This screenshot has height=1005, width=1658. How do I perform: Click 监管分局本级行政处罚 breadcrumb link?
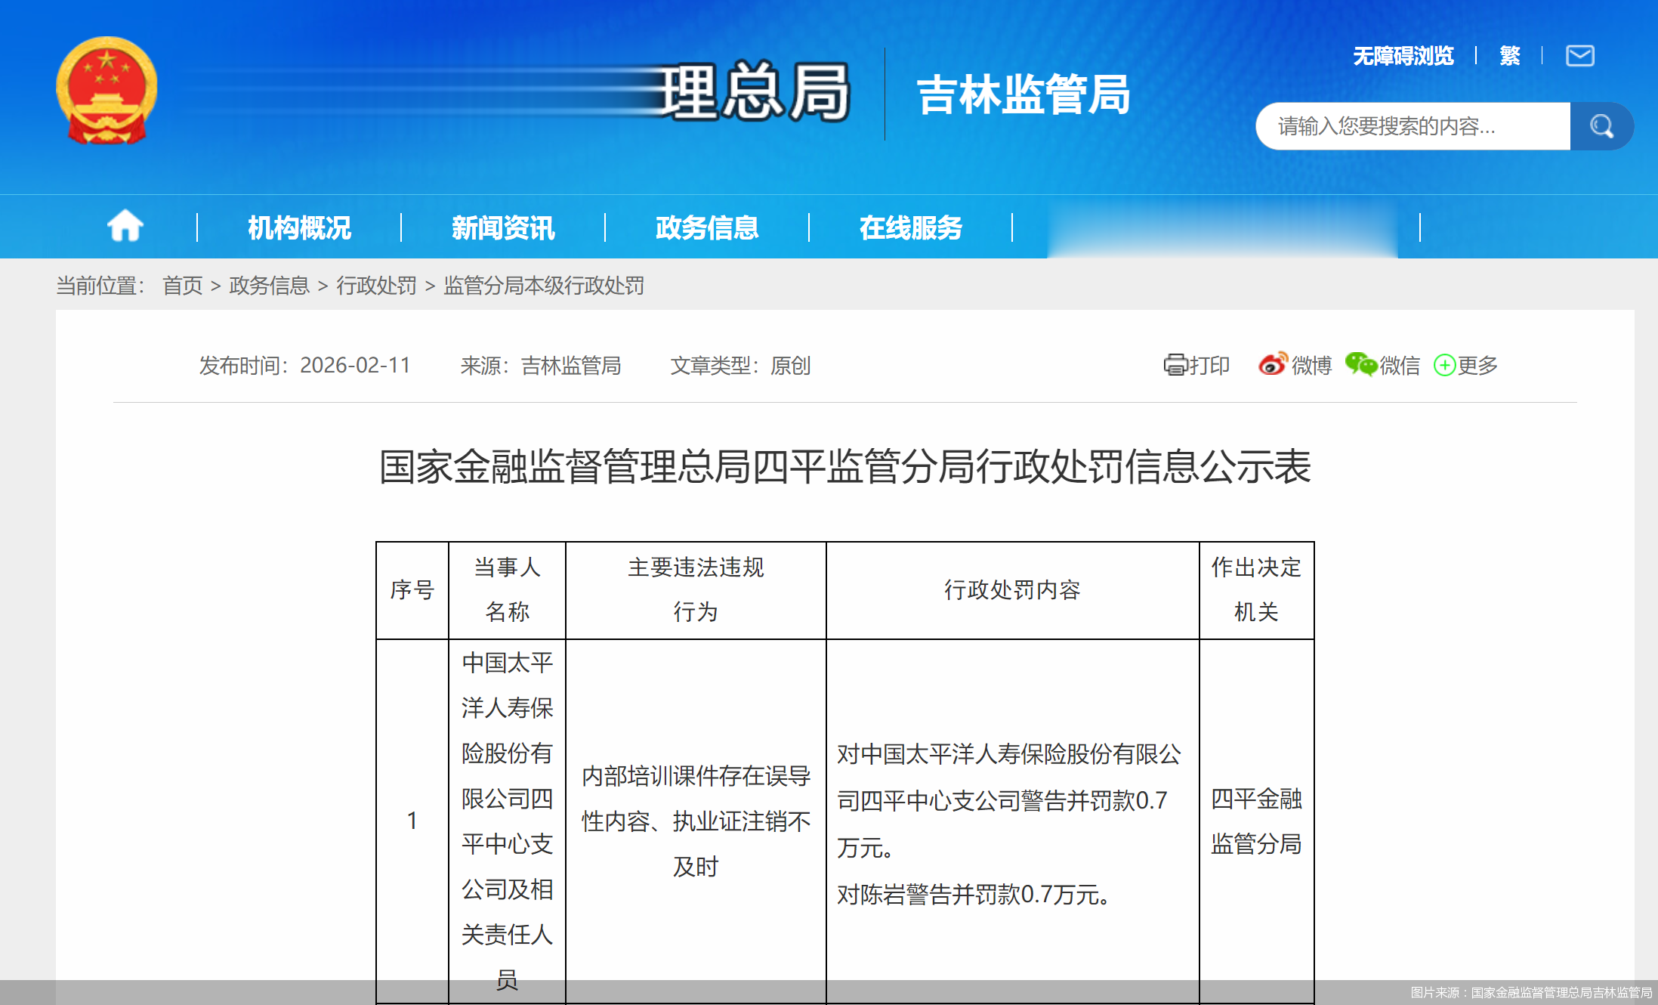point(544,286)
